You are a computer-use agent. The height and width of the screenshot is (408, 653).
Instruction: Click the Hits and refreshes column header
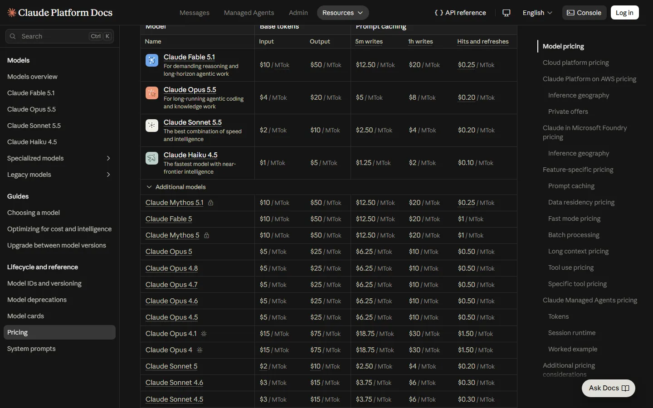click(483, 41)
